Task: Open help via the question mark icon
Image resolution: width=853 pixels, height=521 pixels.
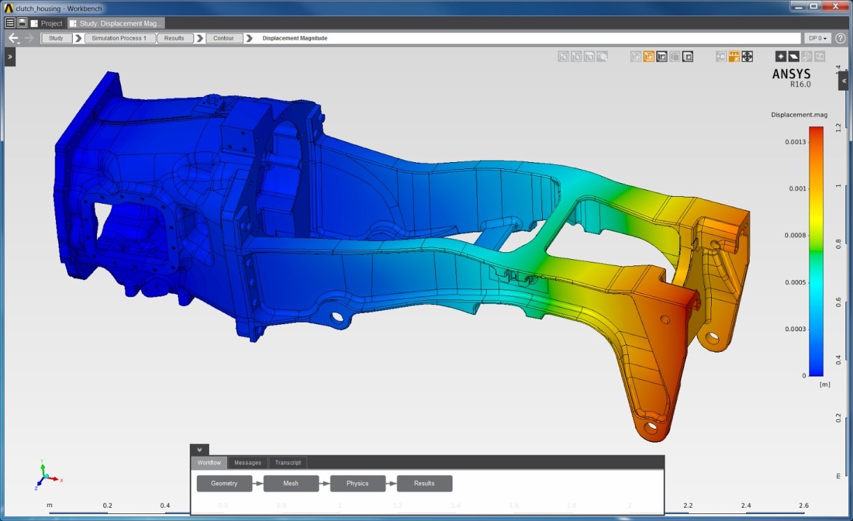Action: click(841, 38)
